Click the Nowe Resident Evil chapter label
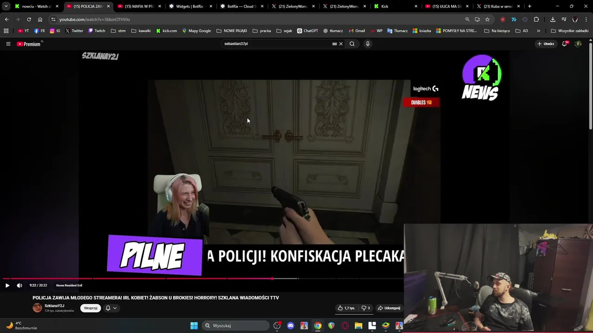 point(69,285)
